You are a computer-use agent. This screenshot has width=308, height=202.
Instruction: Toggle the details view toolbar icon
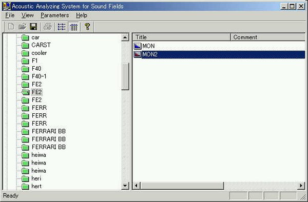pos(73,27)
